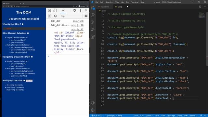Split the VS Code editor right
Screen dimensions: 208x117
pyautogui.click(x=200, y=6)
